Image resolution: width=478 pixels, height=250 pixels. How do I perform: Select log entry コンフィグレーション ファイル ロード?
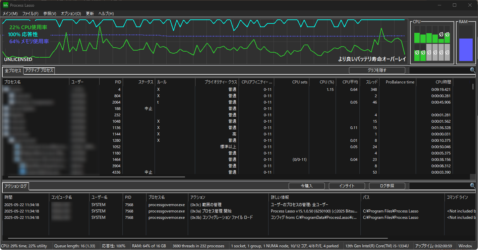pyautogui.click(x=239, y=217)
